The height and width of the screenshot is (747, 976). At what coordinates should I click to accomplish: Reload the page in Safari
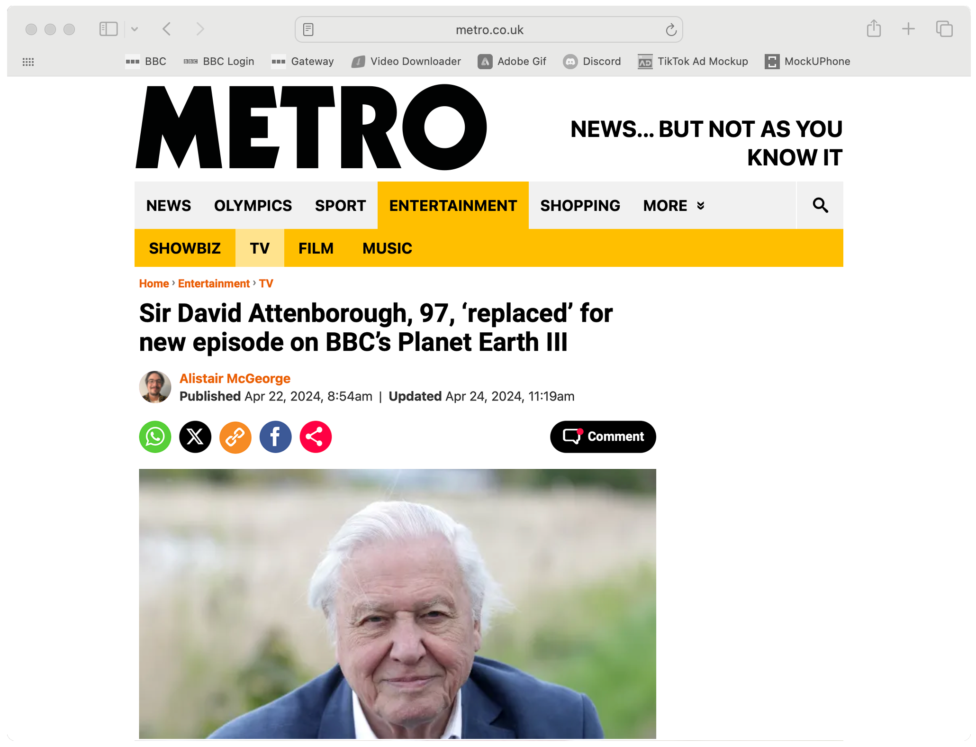point(671,30)
